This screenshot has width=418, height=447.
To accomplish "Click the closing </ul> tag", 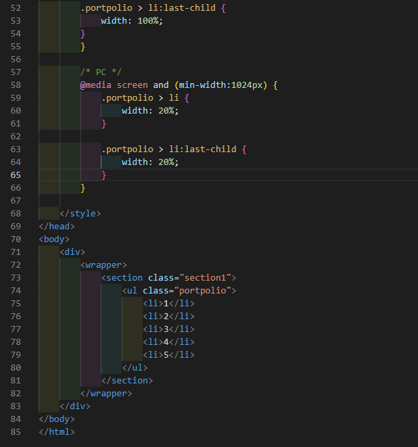I will click(135, 367).
